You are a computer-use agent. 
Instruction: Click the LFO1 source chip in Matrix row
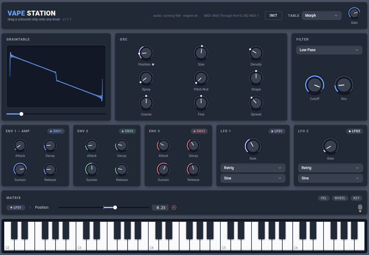tap(16, 207)
